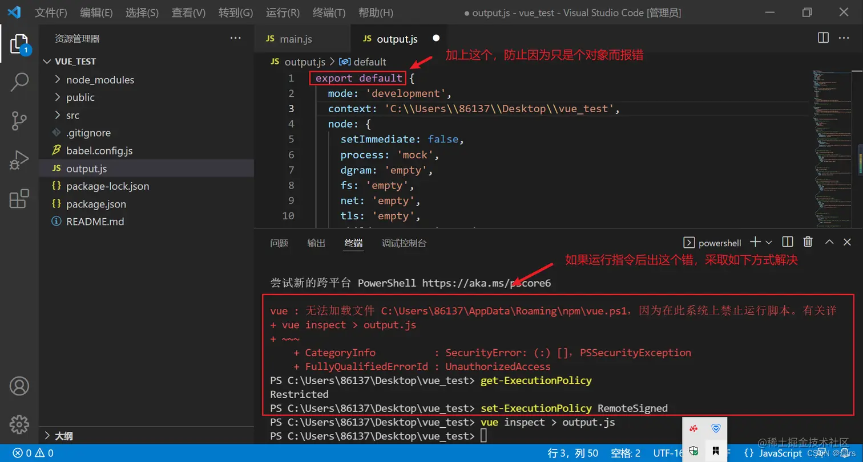863x462 pixels.
Task: Open the Manage settings gear
Action: pyautogui.click(x=18, y=424)
